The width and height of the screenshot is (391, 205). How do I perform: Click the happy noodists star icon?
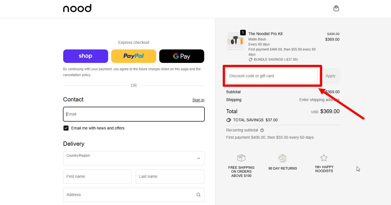point(324,158)
